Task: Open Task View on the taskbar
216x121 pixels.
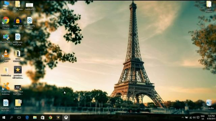Action: (x=19, y=117)
